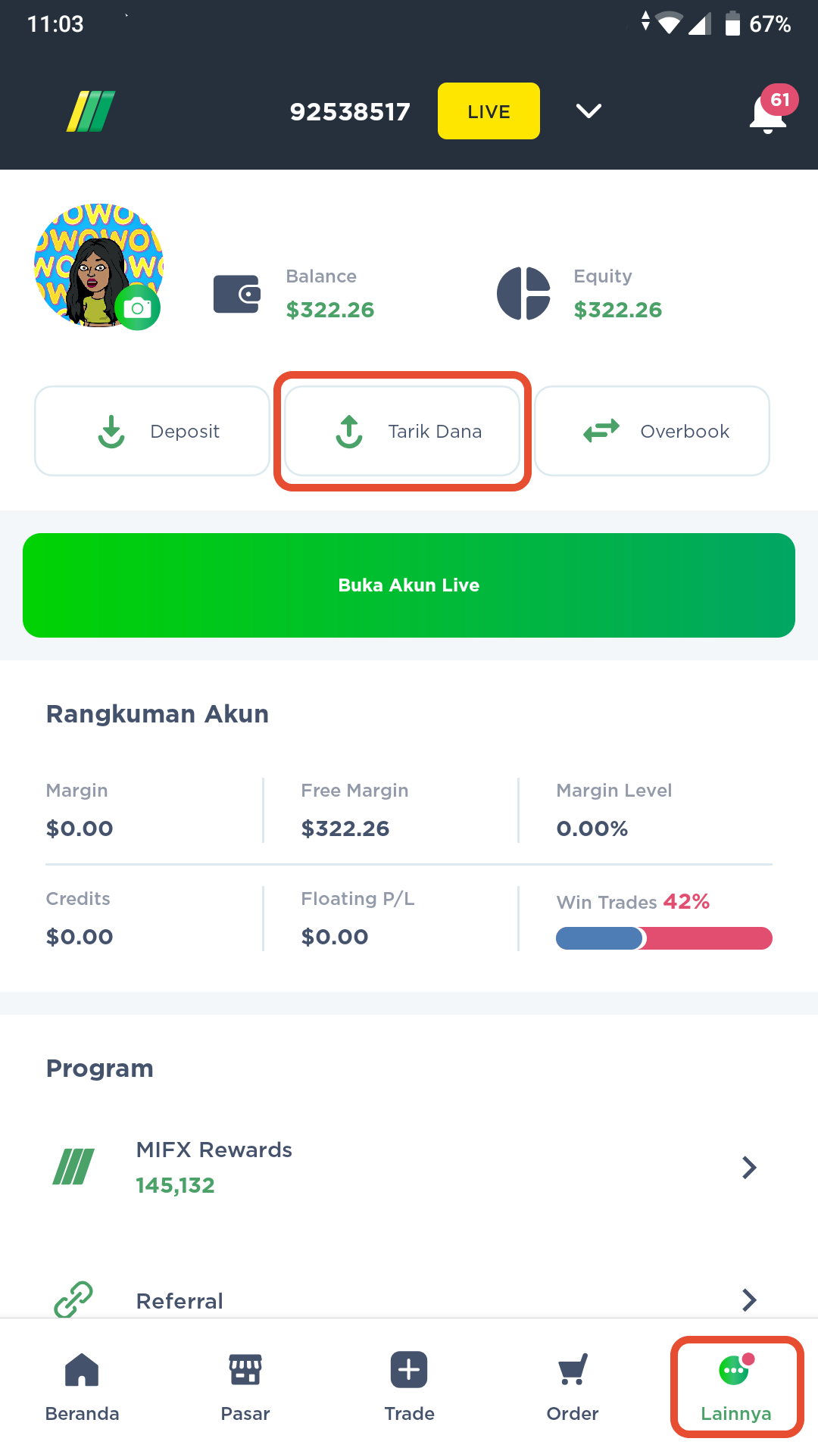The height and width of the screenshot is (1454, 818).
Task: Select the Lainnya tab
Action: [736, 1387]
